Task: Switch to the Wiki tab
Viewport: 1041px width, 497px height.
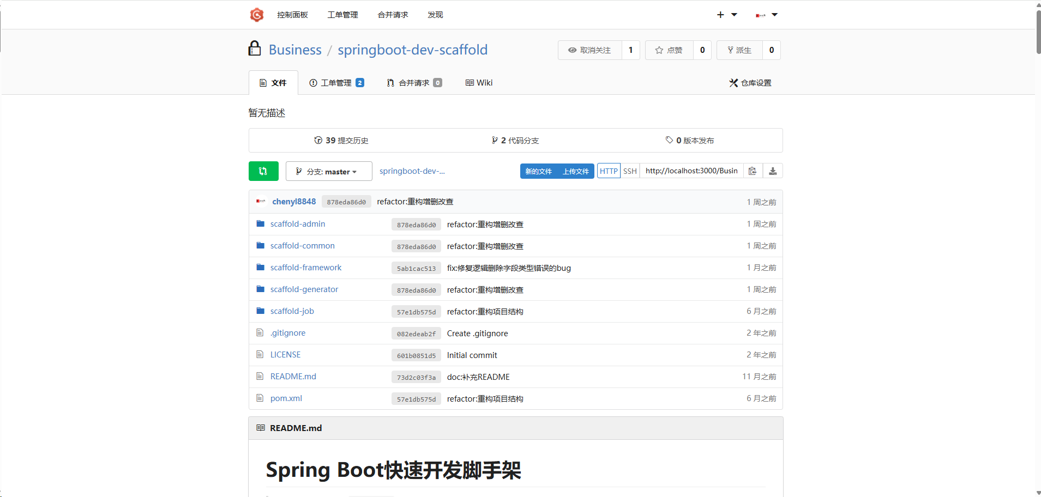Action: 479,83
